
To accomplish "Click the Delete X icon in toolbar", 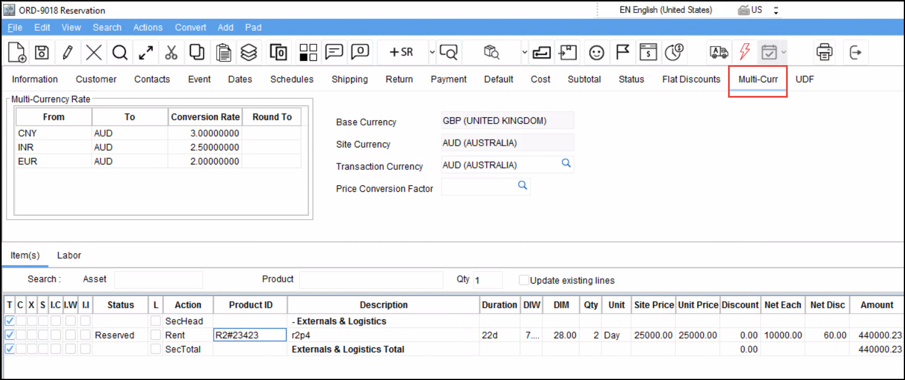I will (x=94, y=52).
